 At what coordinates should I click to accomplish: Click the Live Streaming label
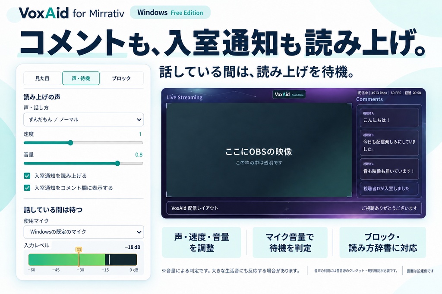pyautogui.click(x=184, y=98)
